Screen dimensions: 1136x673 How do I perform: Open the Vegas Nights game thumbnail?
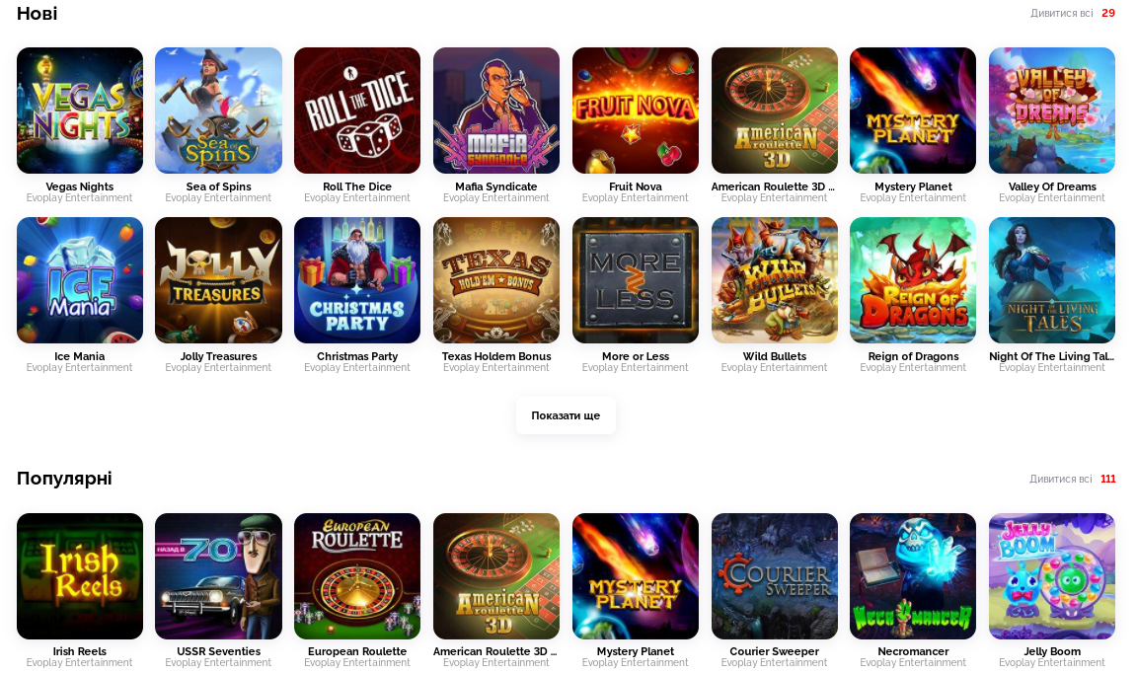[80, 111]
